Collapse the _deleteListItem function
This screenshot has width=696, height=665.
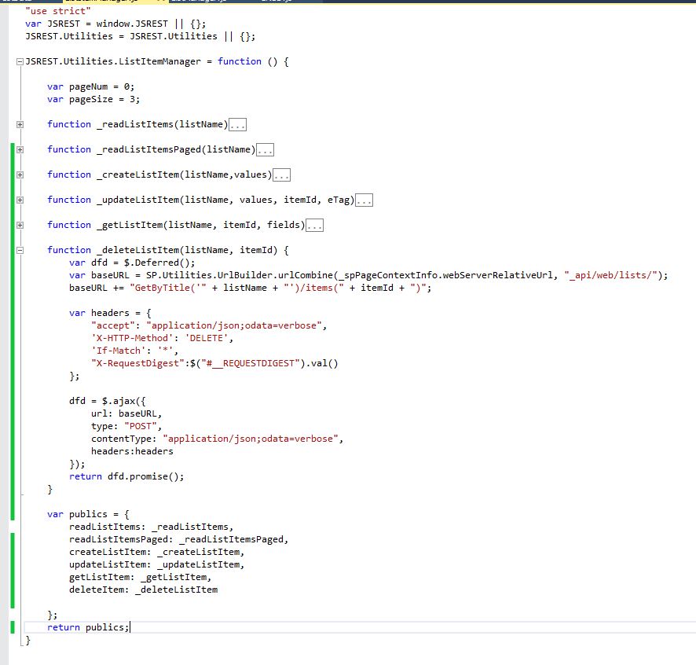pyautogui.click(x=19, y=250)
